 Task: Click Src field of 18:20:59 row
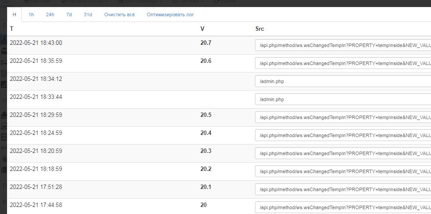342,153
